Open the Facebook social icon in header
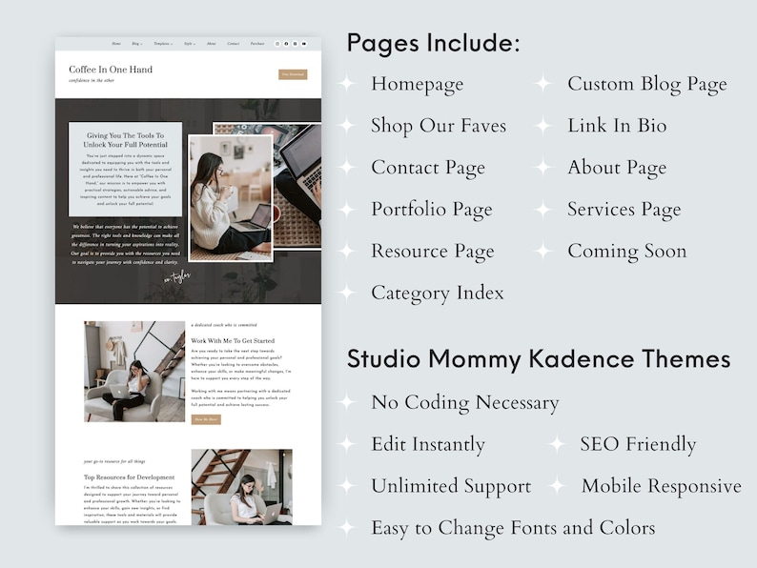757x568 pixels. pos(286,44)
